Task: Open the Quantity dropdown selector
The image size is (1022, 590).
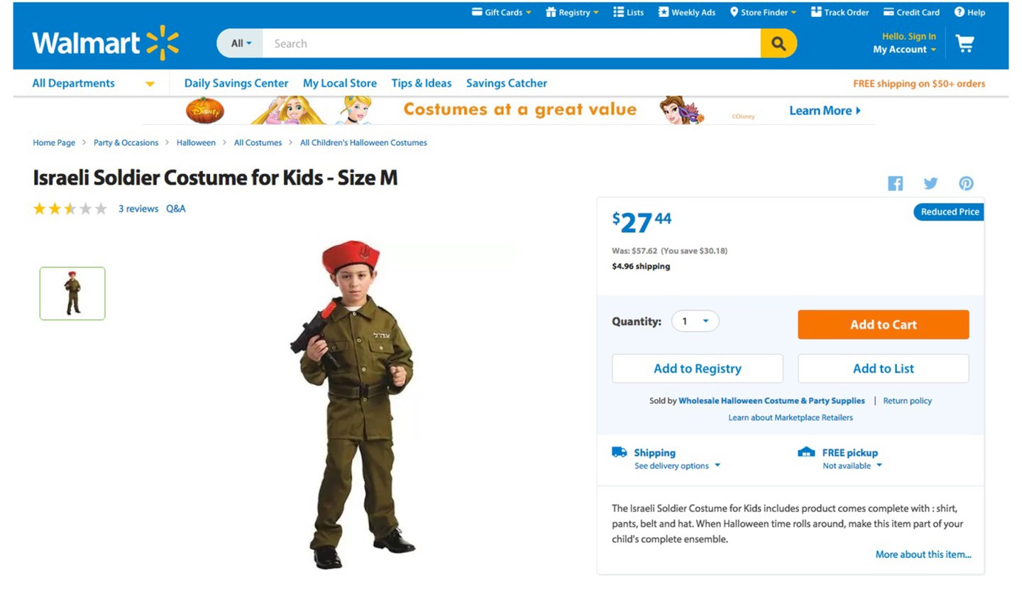Action: click(x=696, y=321)
